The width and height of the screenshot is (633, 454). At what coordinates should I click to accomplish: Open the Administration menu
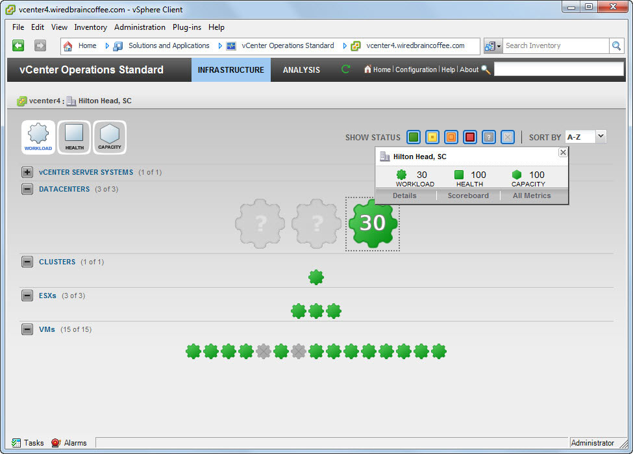pos(140,27)
